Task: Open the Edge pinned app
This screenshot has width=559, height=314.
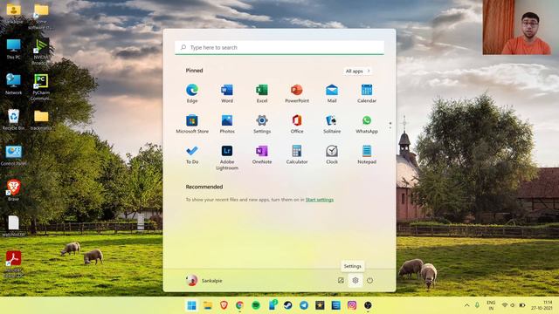Action: click(192, 93)
